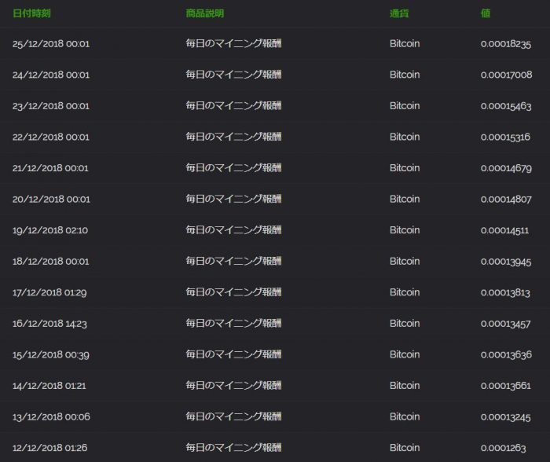Click the 日付時刻 column header
This screenshot has height=462, width=550.
point(31,13)
